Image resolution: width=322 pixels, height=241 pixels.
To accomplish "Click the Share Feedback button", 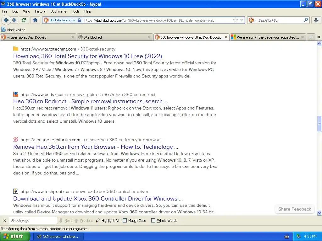I will [x=295, y=209].
